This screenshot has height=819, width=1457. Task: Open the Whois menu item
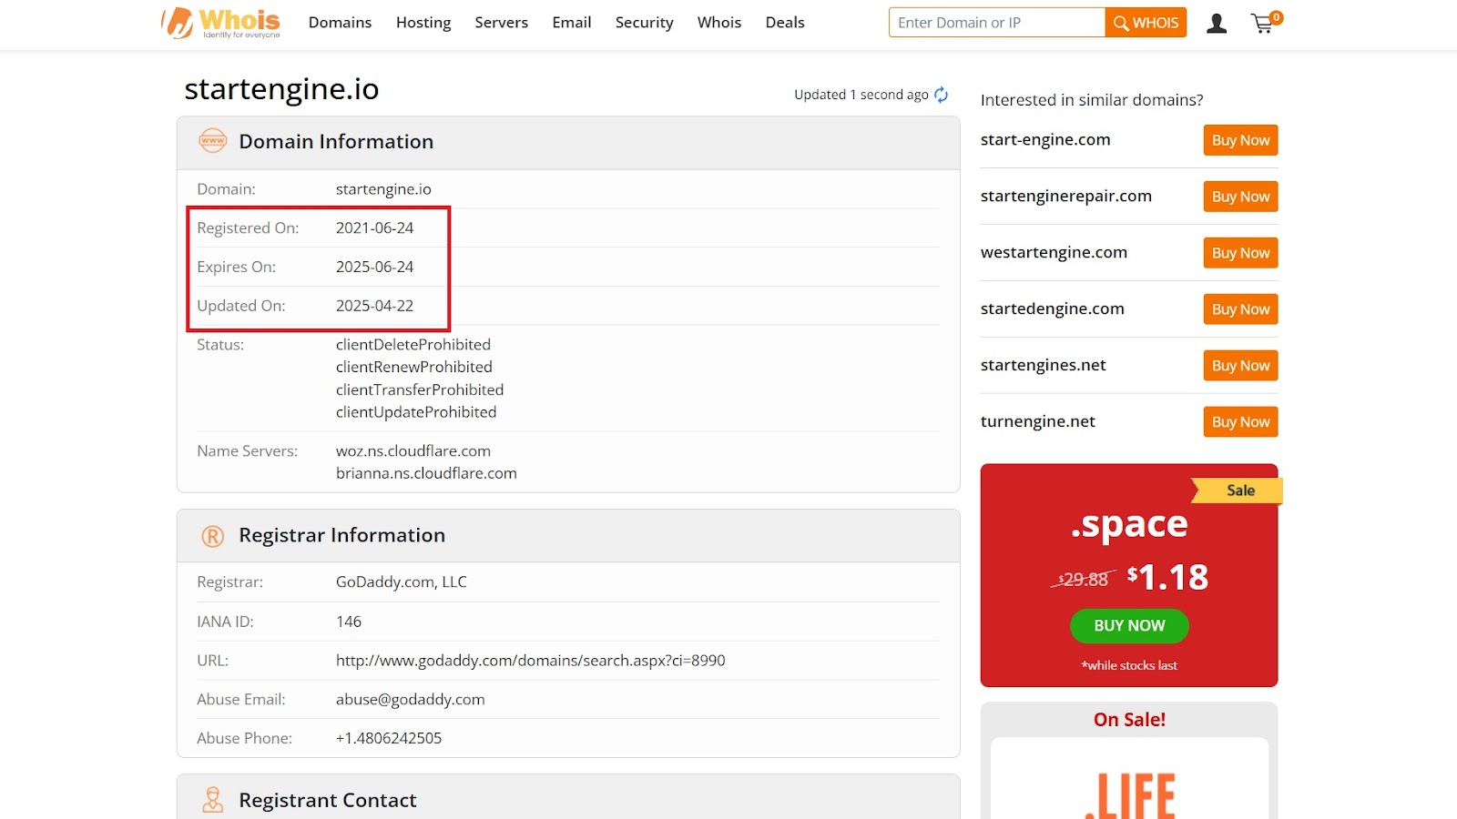click(719, 23)
